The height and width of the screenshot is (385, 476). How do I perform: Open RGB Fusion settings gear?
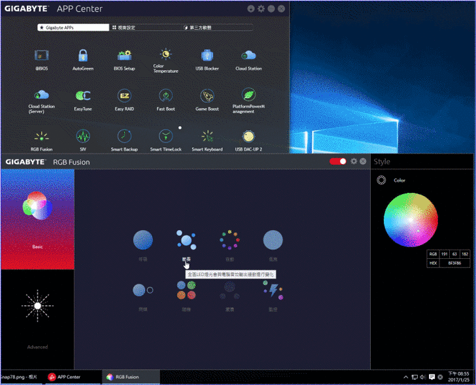[x=354, y=161]
